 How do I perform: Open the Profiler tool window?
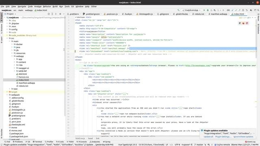(49, 142)
